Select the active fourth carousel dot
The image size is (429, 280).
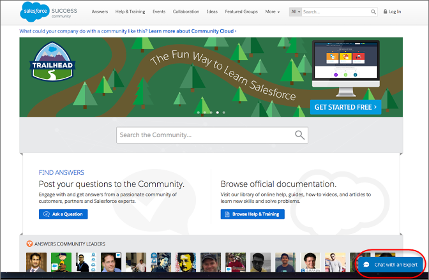pyautogui.click(x=218, y=112)
